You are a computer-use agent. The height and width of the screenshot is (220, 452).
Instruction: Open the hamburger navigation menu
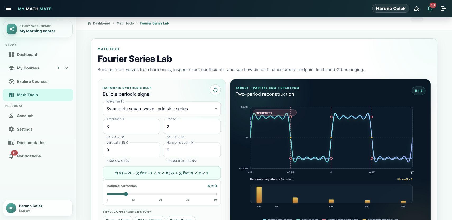tap(8, 8)
